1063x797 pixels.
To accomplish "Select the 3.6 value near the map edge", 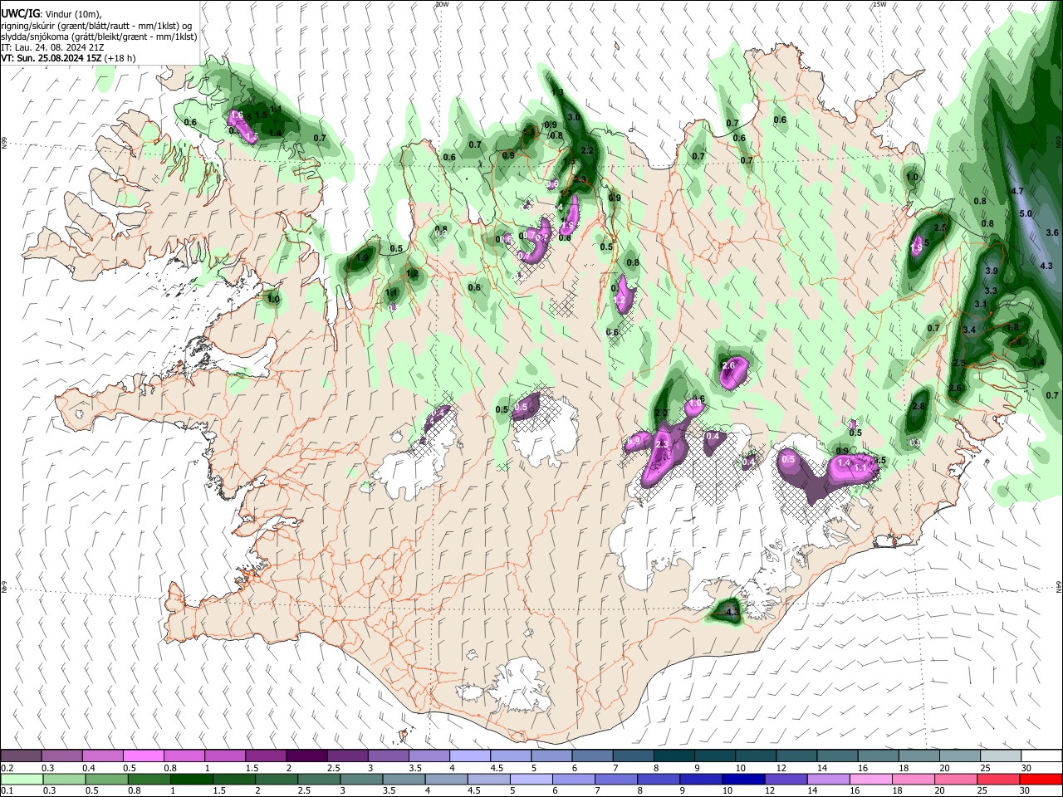I will coord(1052,232).
